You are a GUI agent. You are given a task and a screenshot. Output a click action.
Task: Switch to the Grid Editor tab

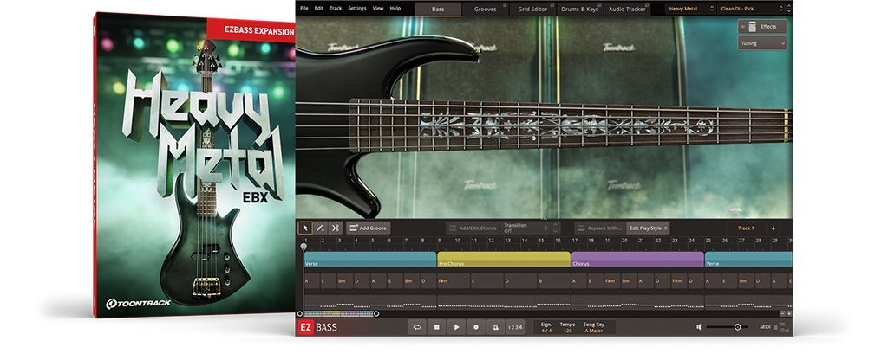532,9
